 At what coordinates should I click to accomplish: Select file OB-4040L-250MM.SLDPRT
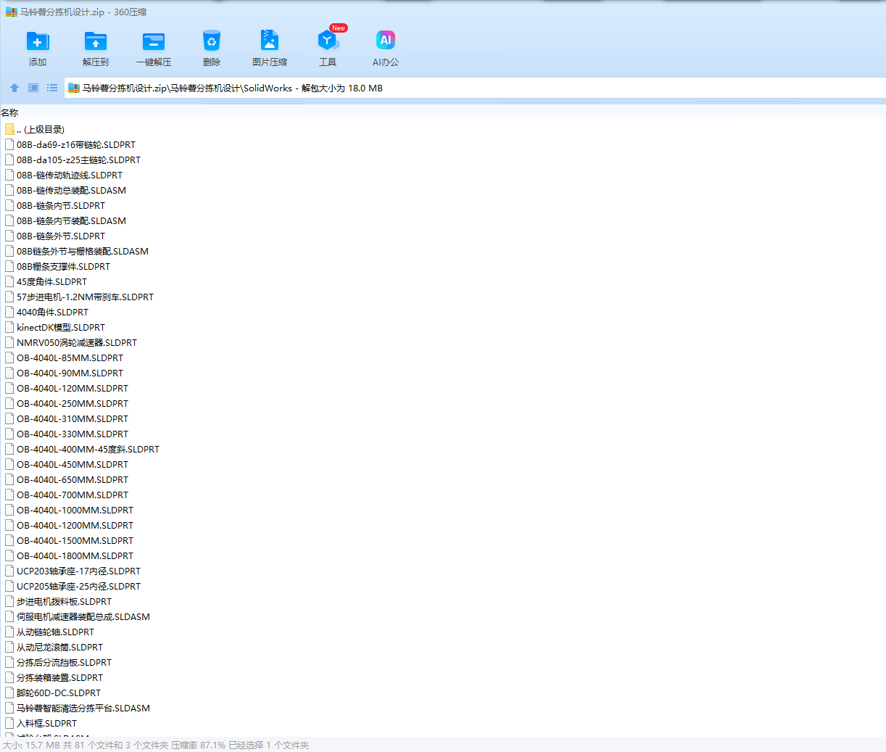tap(73, 404)
